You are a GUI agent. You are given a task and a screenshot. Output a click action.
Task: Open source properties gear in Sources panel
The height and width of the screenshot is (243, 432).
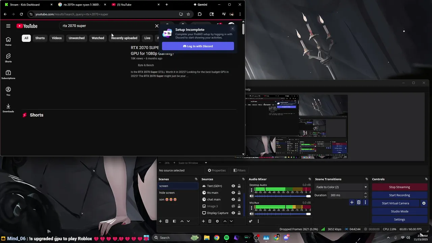click(x=217, y=221)
